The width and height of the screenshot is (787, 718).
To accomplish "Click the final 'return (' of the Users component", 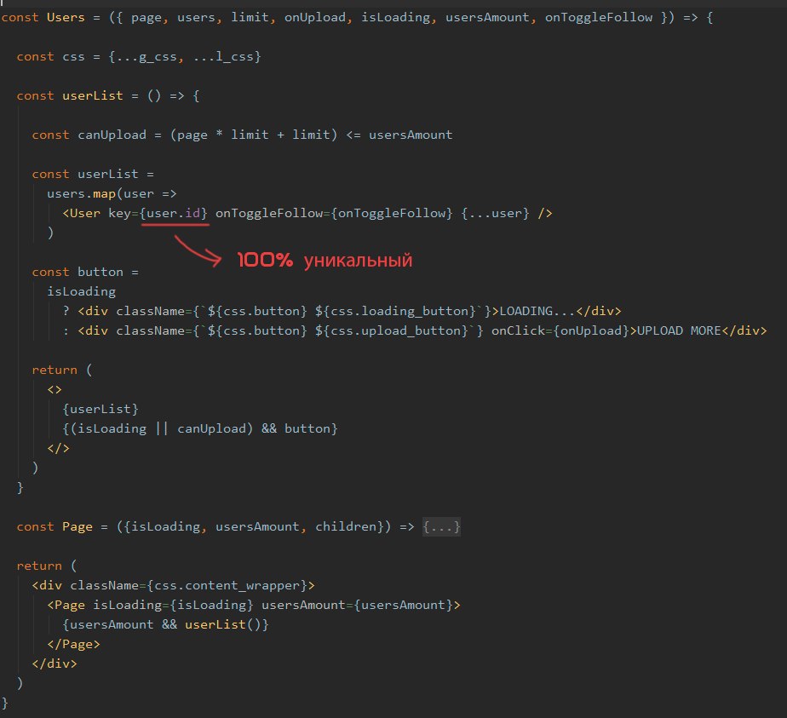I will coord(47,566).
